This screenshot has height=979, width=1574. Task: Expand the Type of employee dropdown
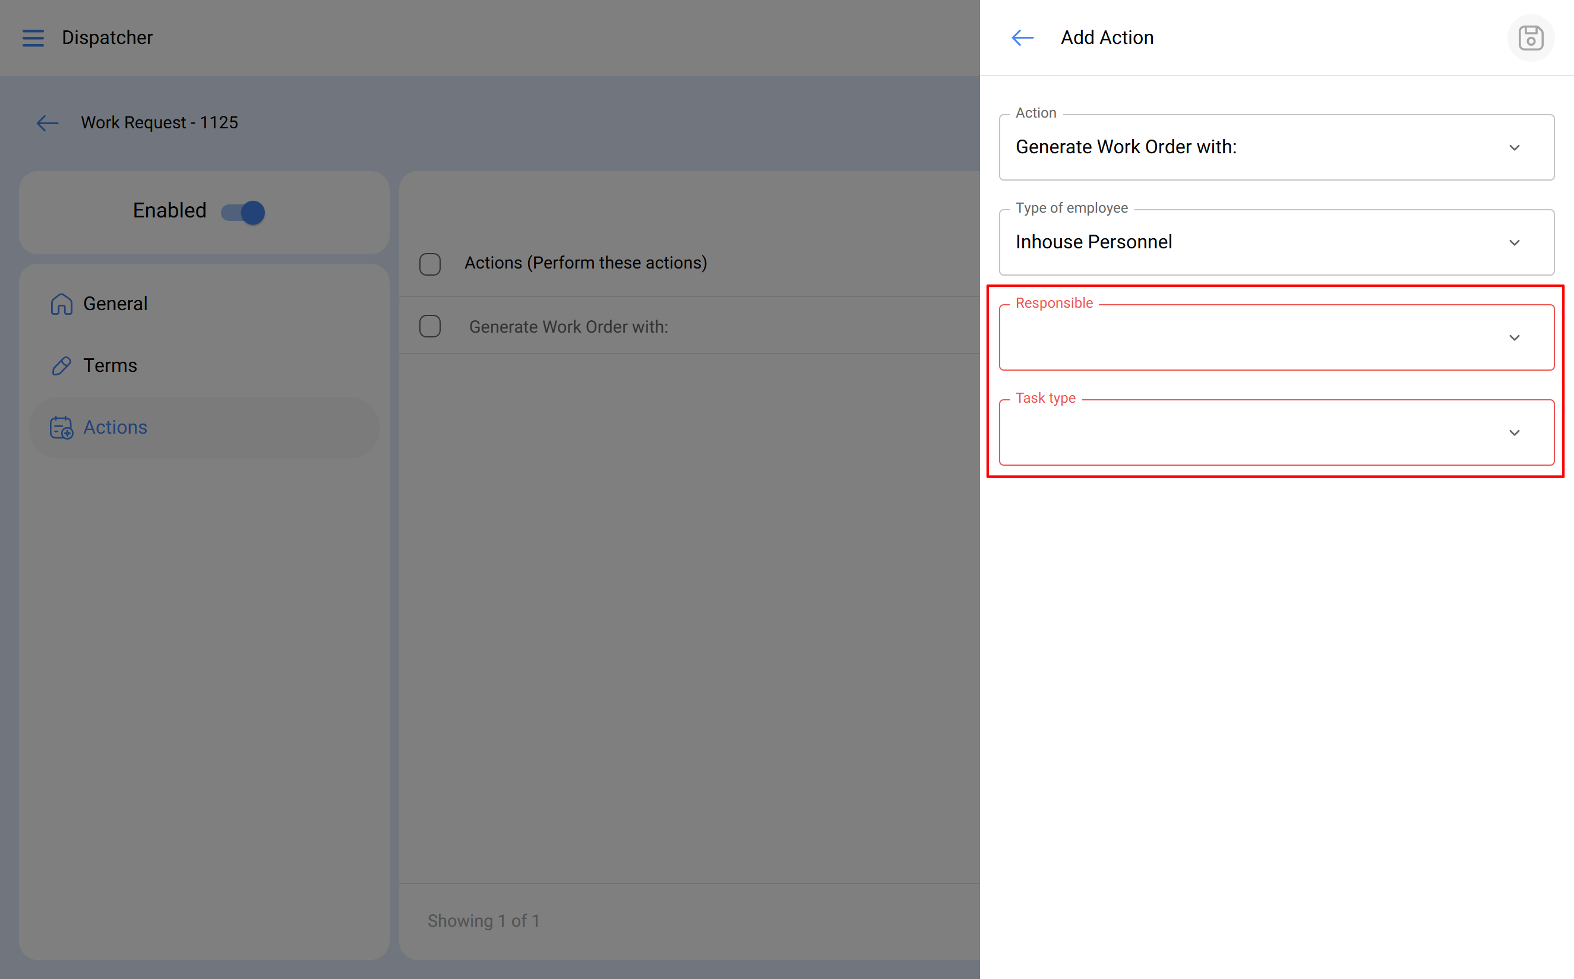pos(1276,242)
